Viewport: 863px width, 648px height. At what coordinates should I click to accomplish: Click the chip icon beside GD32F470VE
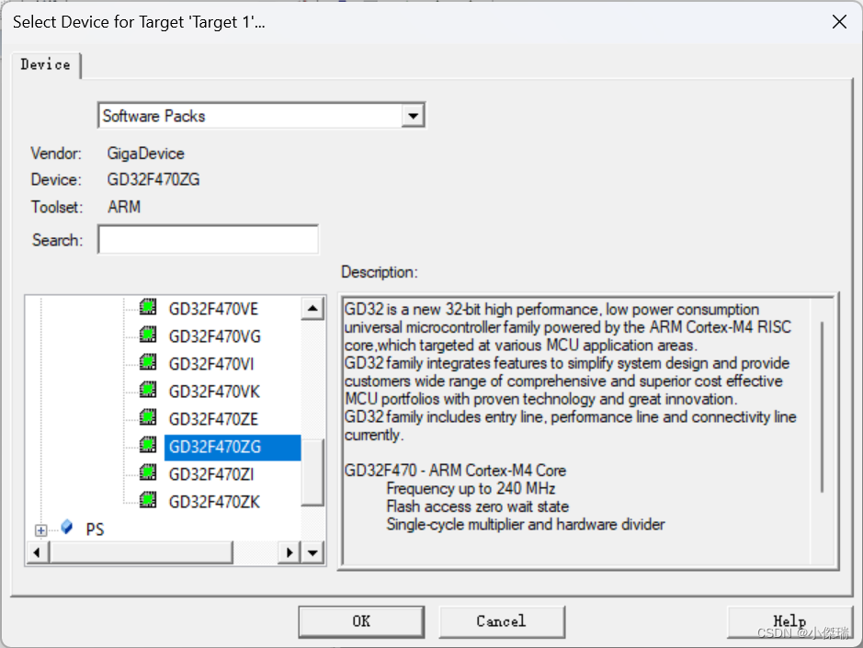[148, 307]
